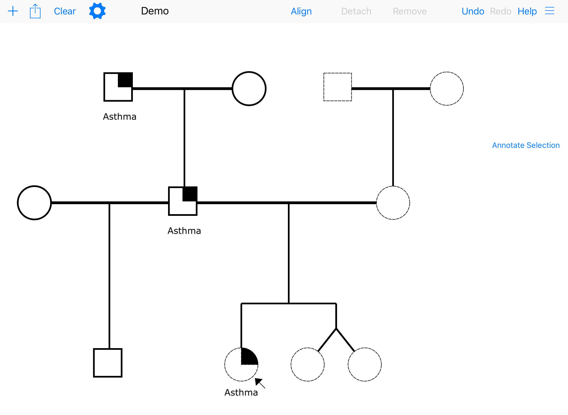Select the far-left solid circle female

coord(34,203)
